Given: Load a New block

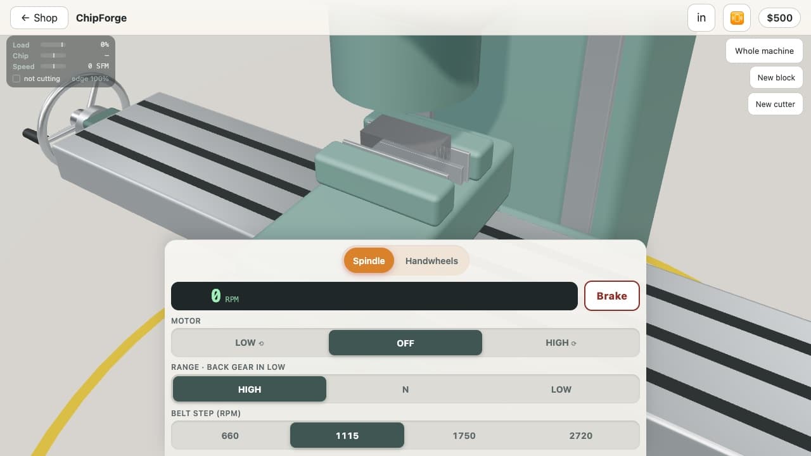Looking at the screenshot, I should pyautogui.click(x=776, y=77).
